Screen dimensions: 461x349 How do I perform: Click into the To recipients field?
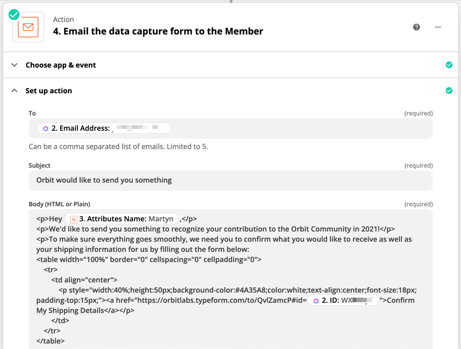pos(301,128)
